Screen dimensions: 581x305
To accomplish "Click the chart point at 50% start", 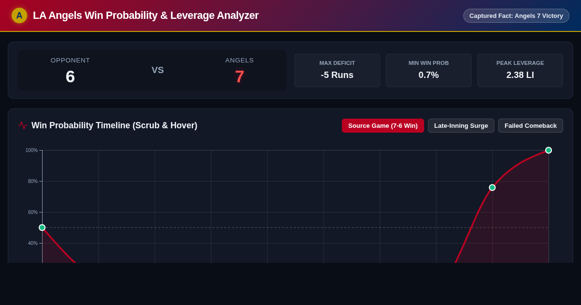I will pyautogui.click(x=42, y=228).
